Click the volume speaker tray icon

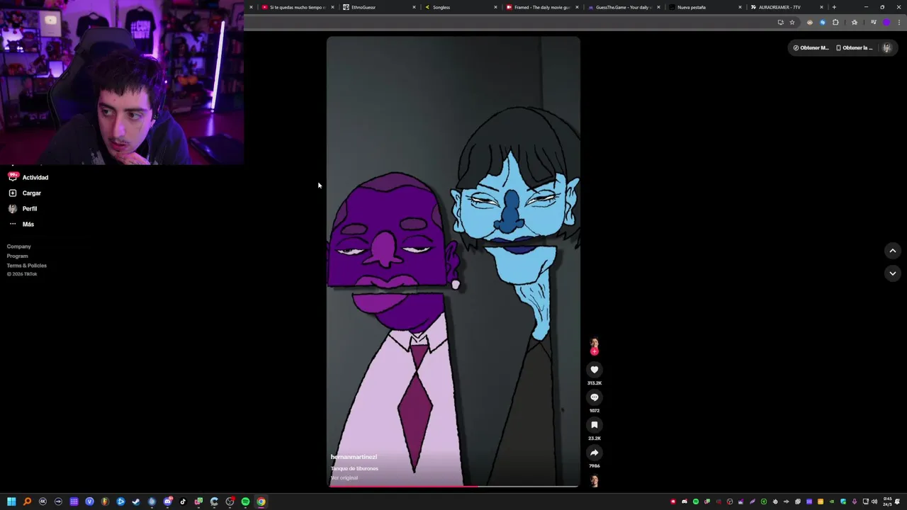pyautogui.click(x=874, y=501)
